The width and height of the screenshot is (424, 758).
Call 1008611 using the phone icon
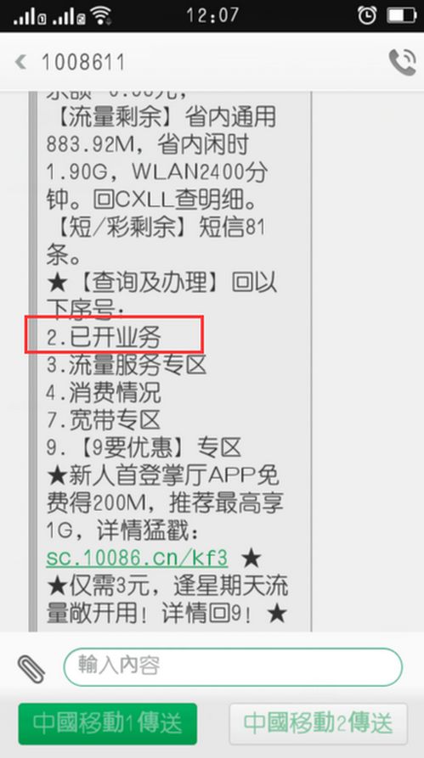[x=402, y=62]
